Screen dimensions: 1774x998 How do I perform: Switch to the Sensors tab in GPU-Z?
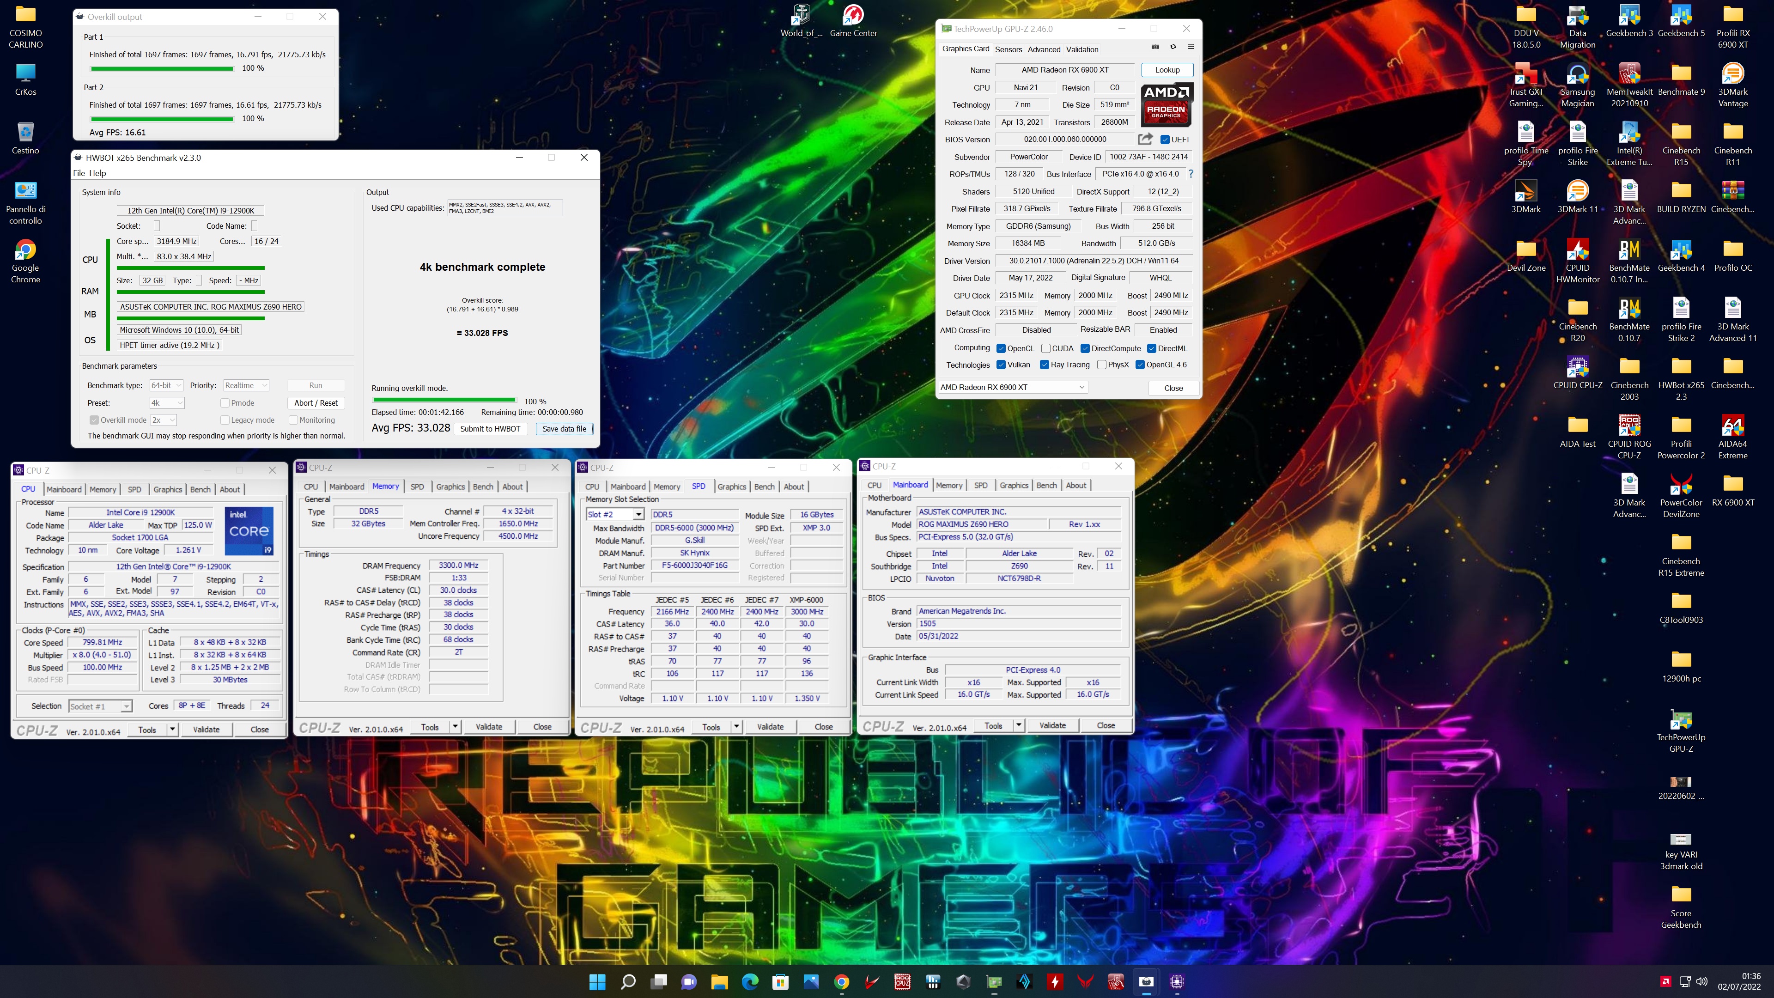click(1008, 49)
